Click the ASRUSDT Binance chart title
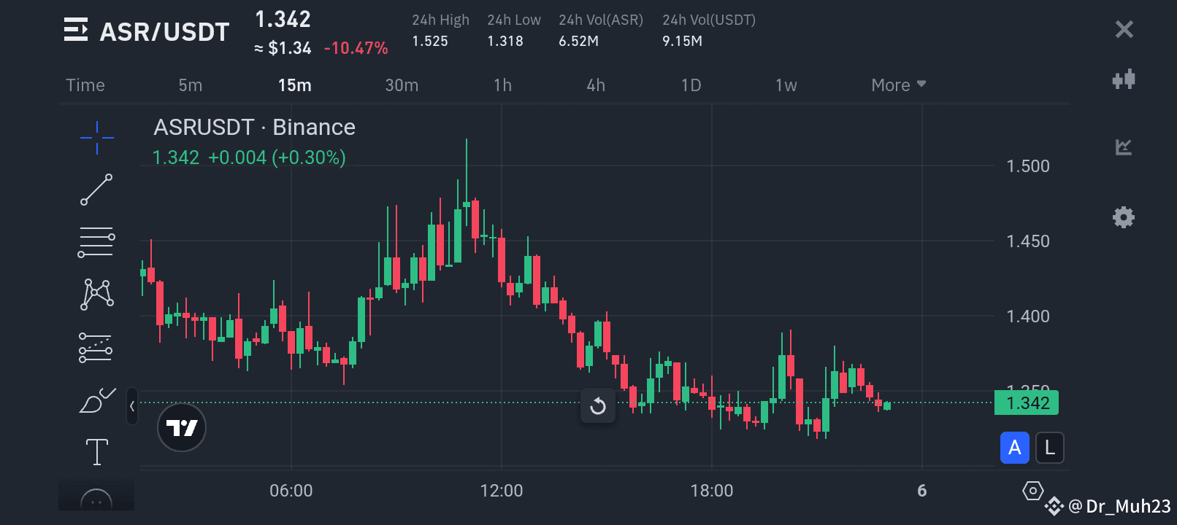Viewport: 1177px width, 525px height. 254,127
